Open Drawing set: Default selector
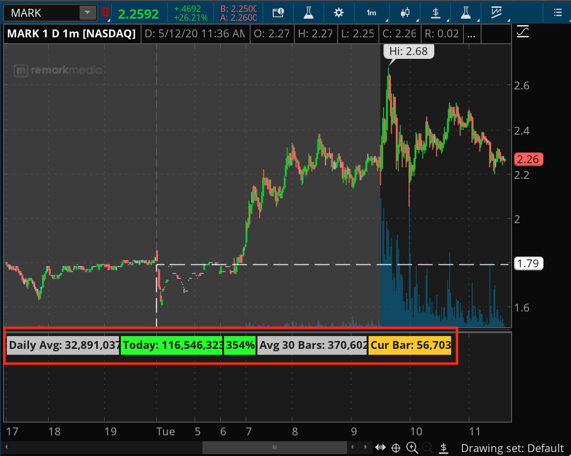The width and height of the screenshot is (571, 456). [x=512, y=448]
